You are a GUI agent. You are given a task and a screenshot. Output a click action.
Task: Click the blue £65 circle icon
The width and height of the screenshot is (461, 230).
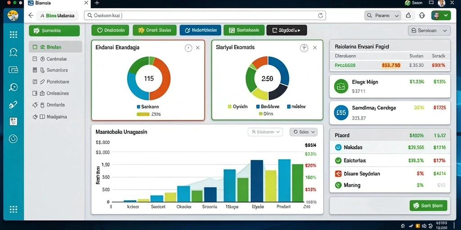(341, 113)
